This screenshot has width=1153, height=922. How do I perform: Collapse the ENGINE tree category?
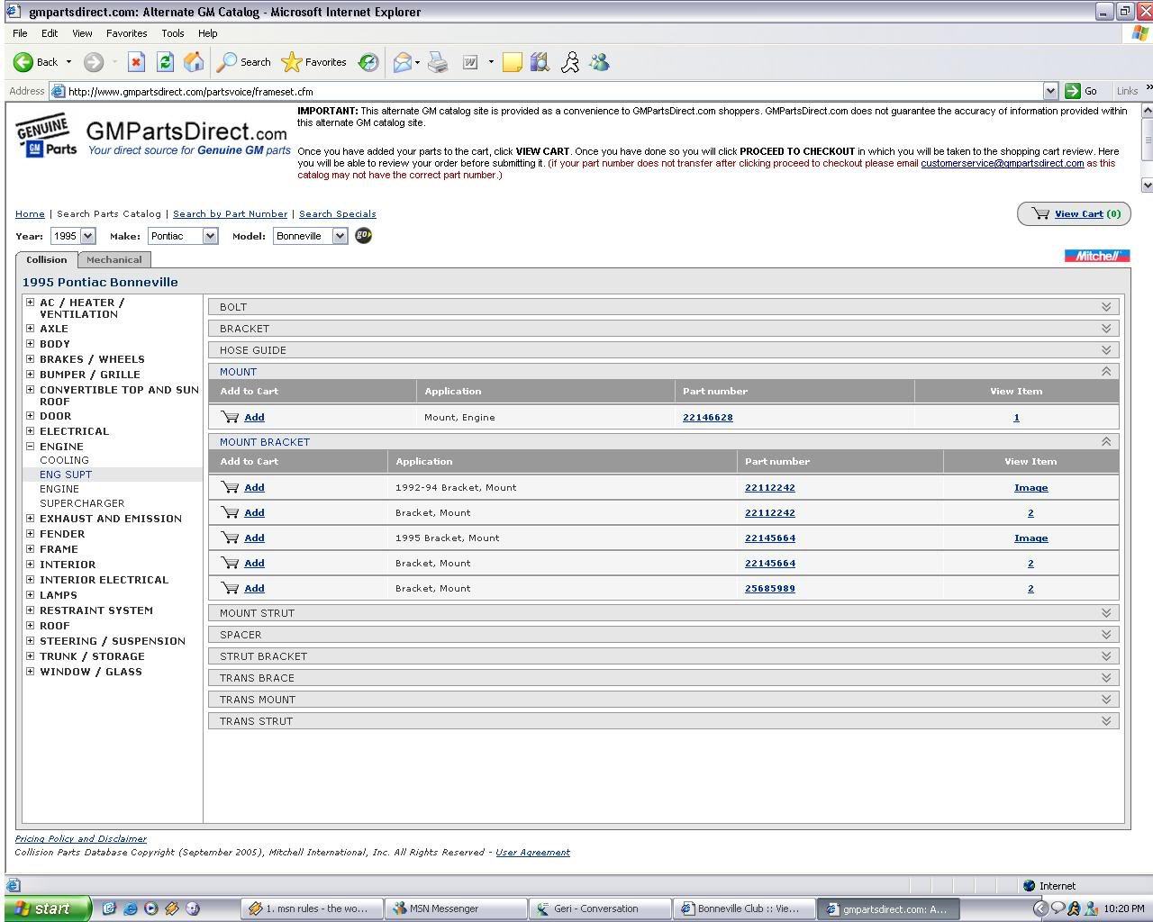[31, 446]
